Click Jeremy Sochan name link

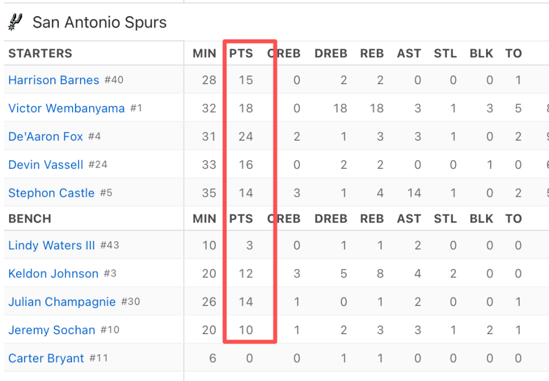(51, 330)
